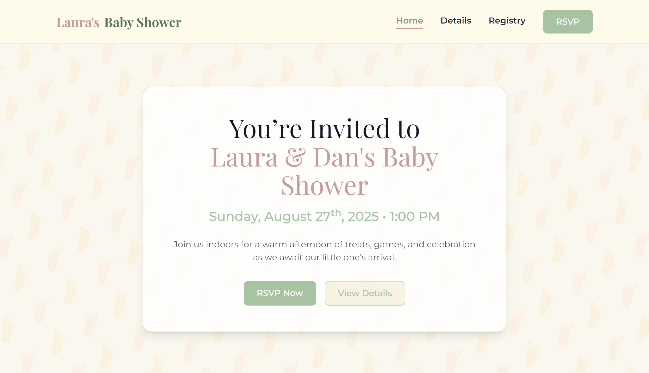Open the Details page from the navigation bar
The width and height of the screenshot is (649, 373).
tap(456, 21)
